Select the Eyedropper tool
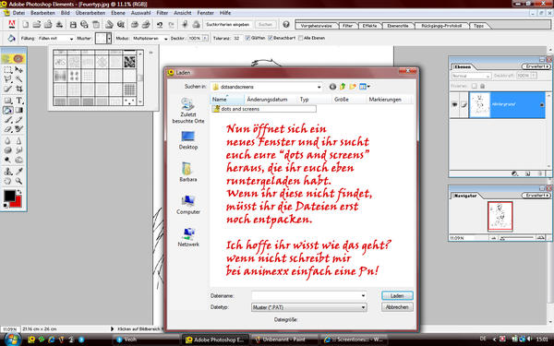554x346 pixels. click(19, 172)
